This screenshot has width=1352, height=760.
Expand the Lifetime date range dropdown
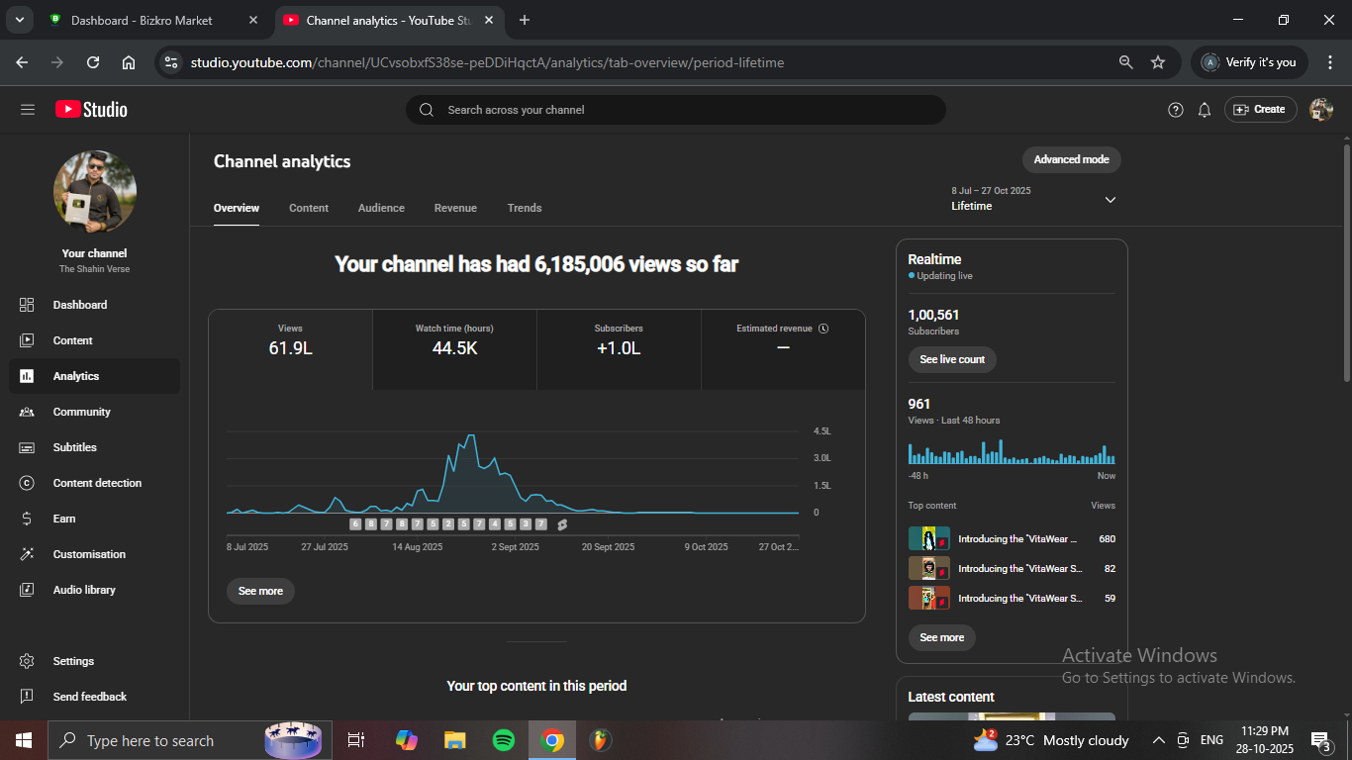point(1110,200)
